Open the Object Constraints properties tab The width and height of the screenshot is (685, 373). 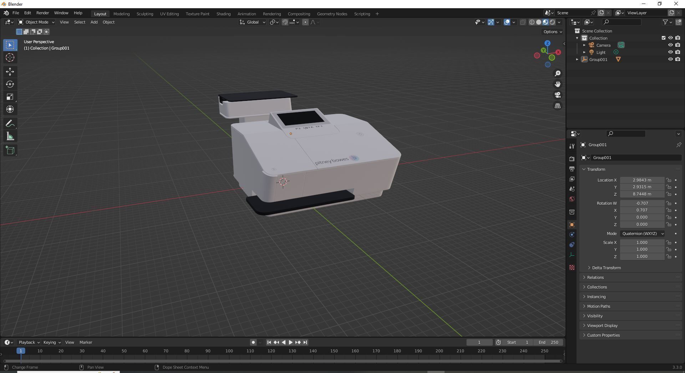[x=572, y=245]
